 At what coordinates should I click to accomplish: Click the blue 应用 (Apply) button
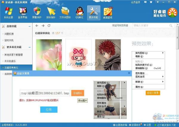pos(49,109)
